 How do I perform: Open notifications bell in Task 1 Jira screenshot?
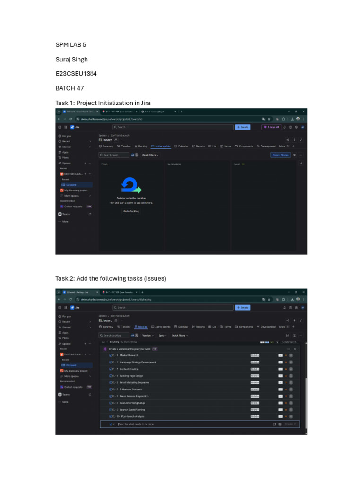pos(285,127)
